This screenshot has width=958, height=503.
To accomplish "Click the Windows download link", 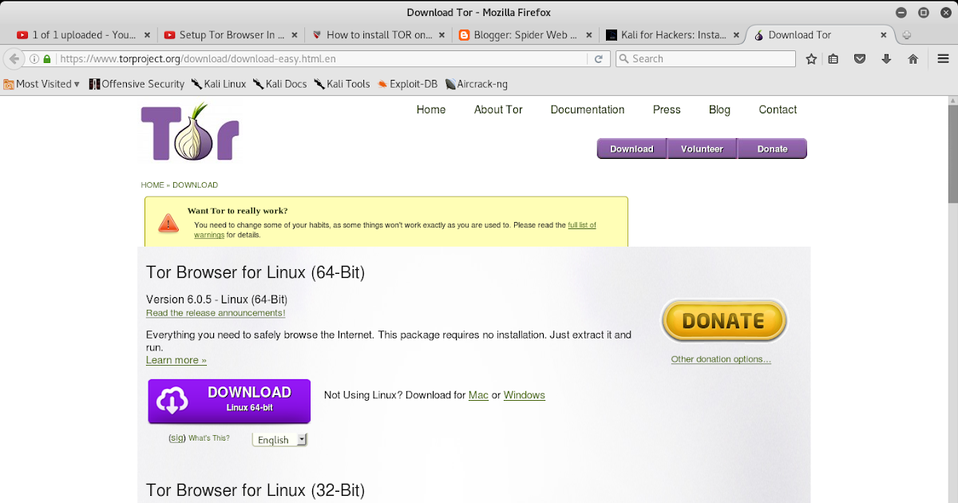I will [525, 395].
